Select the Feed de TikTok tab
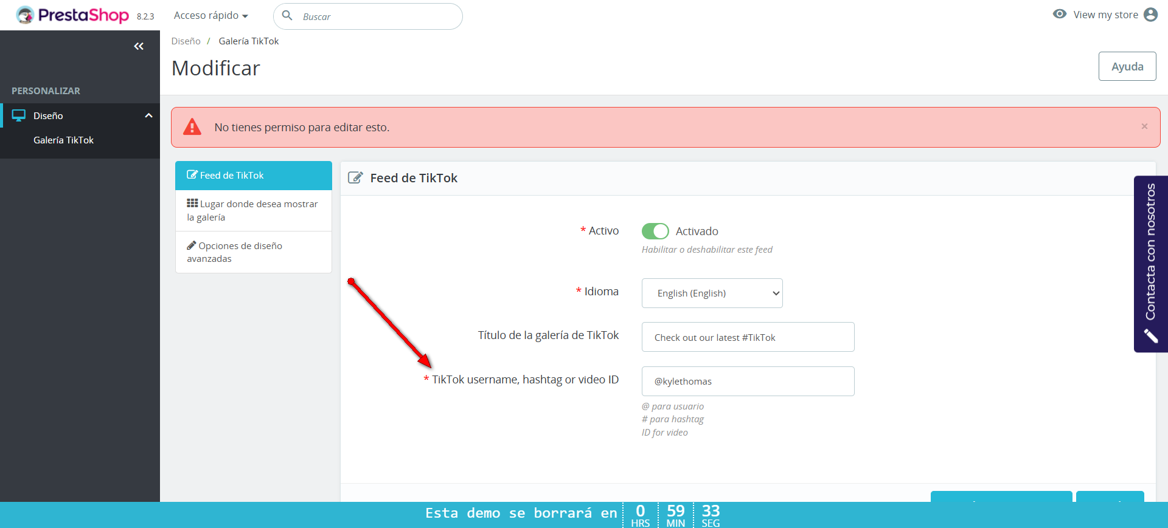Image resolution: width=1168 pixels, height=528 pixels. click(x=254, y=176)
